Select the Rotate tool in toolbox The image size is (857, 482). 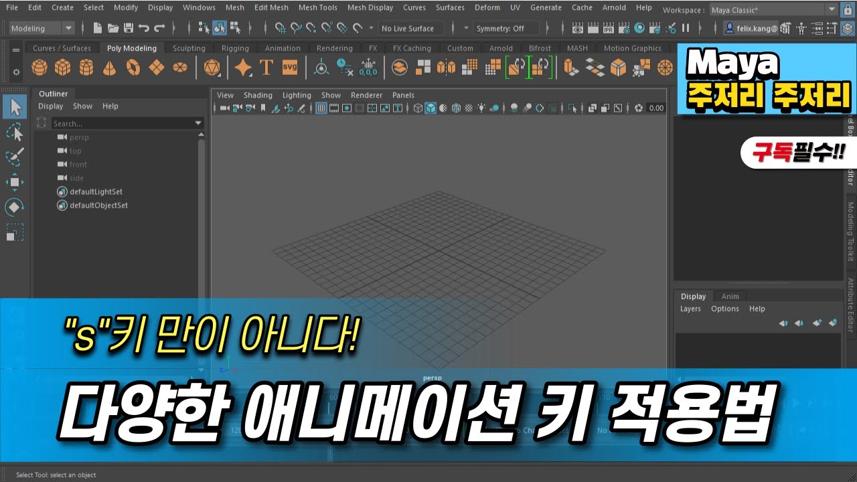pos(15,208)
